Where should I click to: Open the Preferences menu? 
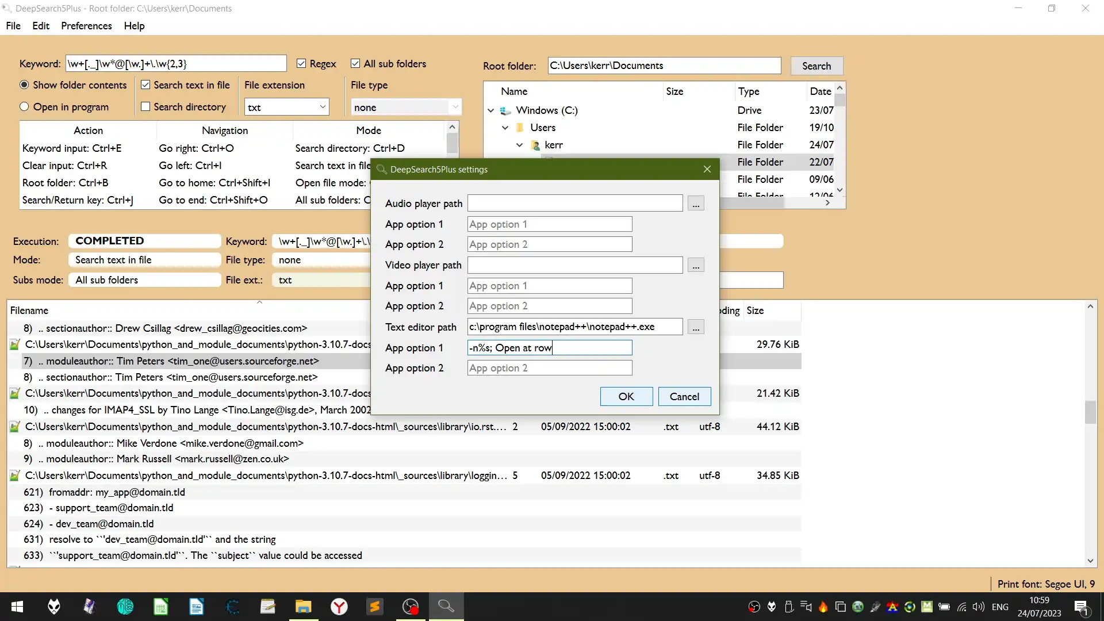click(86, 25)
